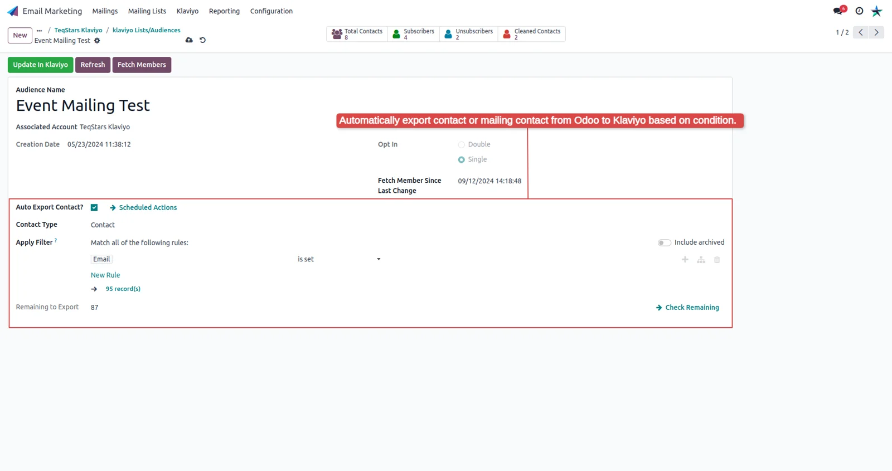Click the Refresh button

coord(93,65)
